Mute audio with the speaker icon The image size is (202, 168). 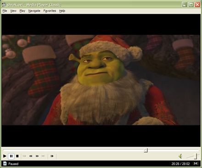point(180,156)
